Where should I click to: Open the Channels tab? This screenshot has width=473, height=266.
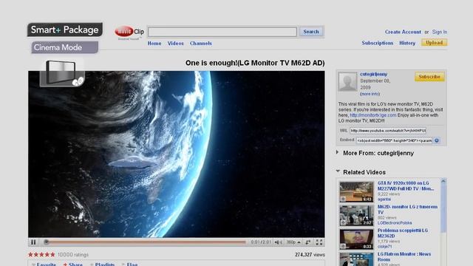click(201, 44)
